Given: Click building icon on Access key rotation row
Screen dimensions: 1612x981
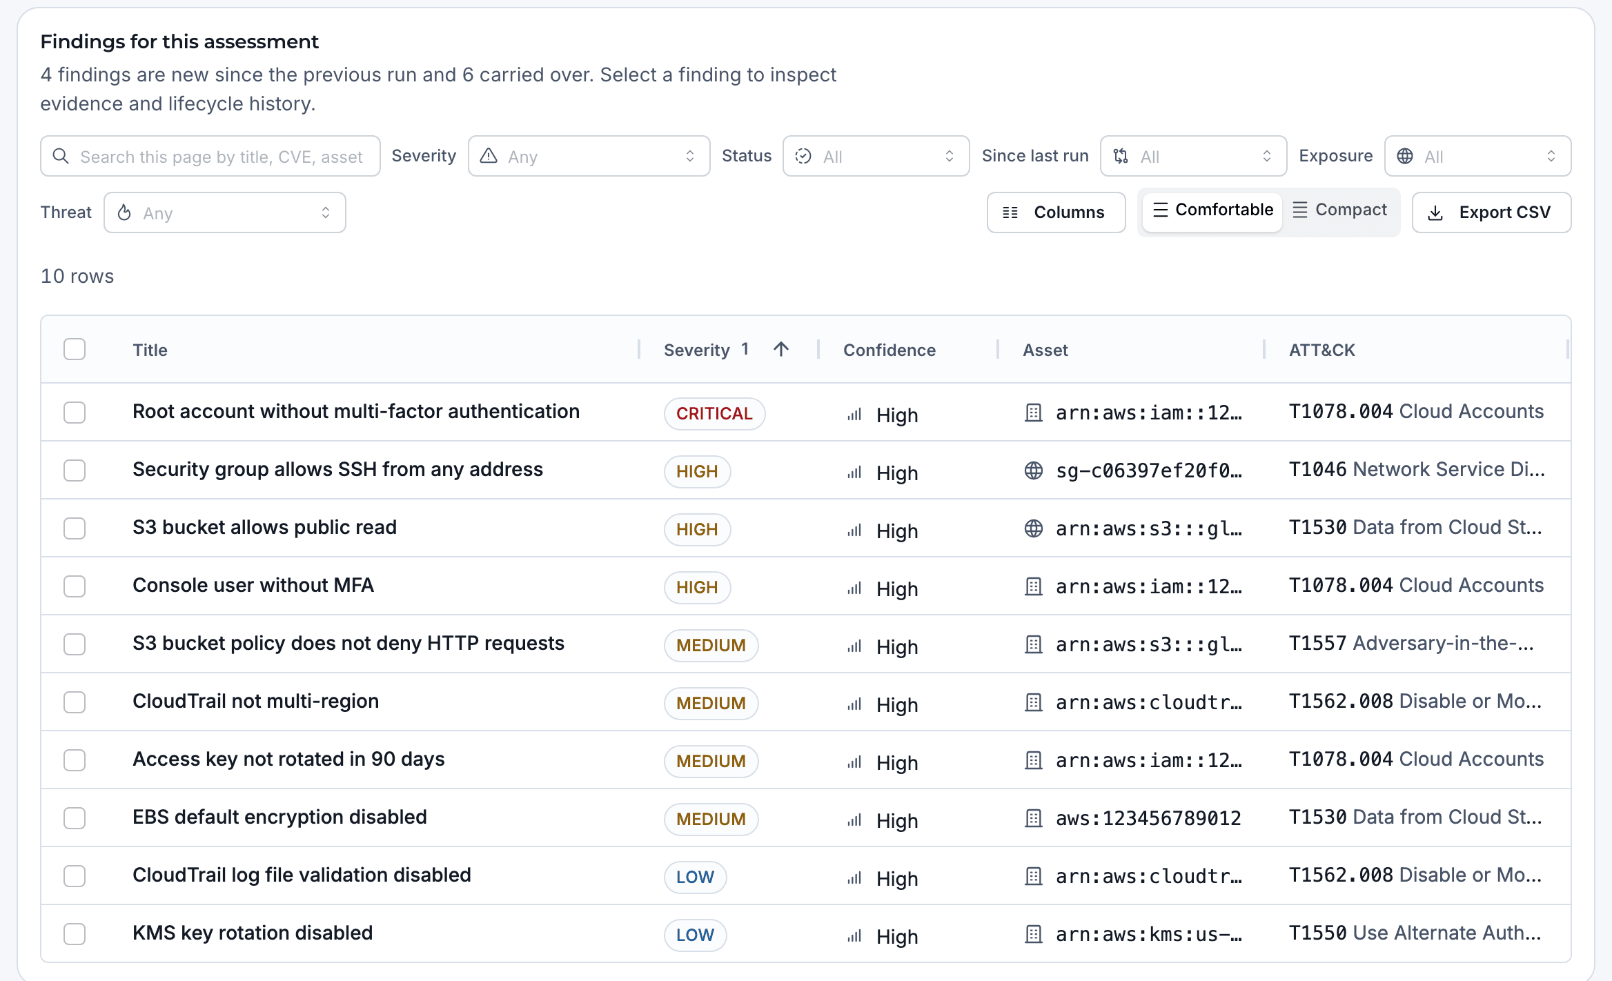Looking at the screenshot, I should point(1033,760).
